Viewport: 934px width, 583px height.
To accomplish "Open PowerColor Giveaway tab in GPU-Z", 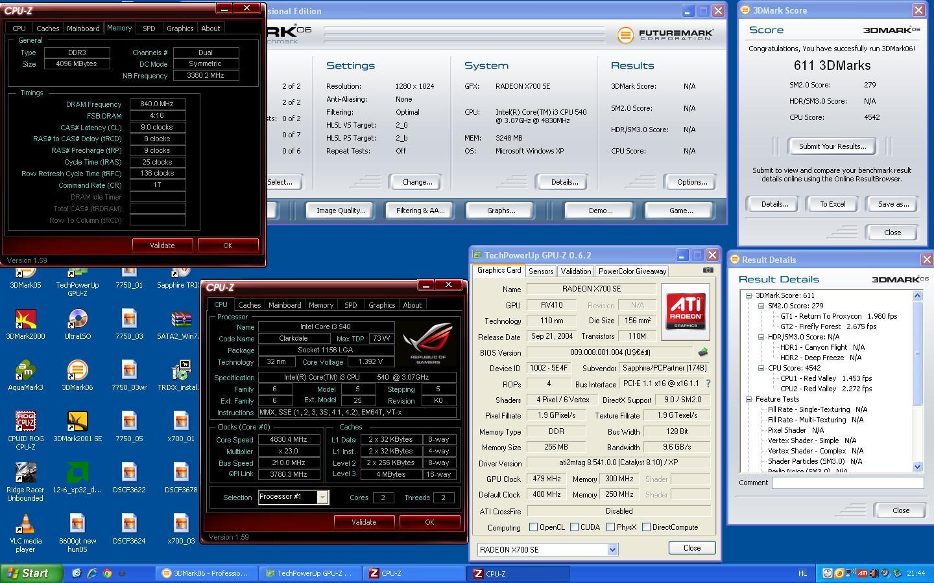I will (x=632, y=271).
